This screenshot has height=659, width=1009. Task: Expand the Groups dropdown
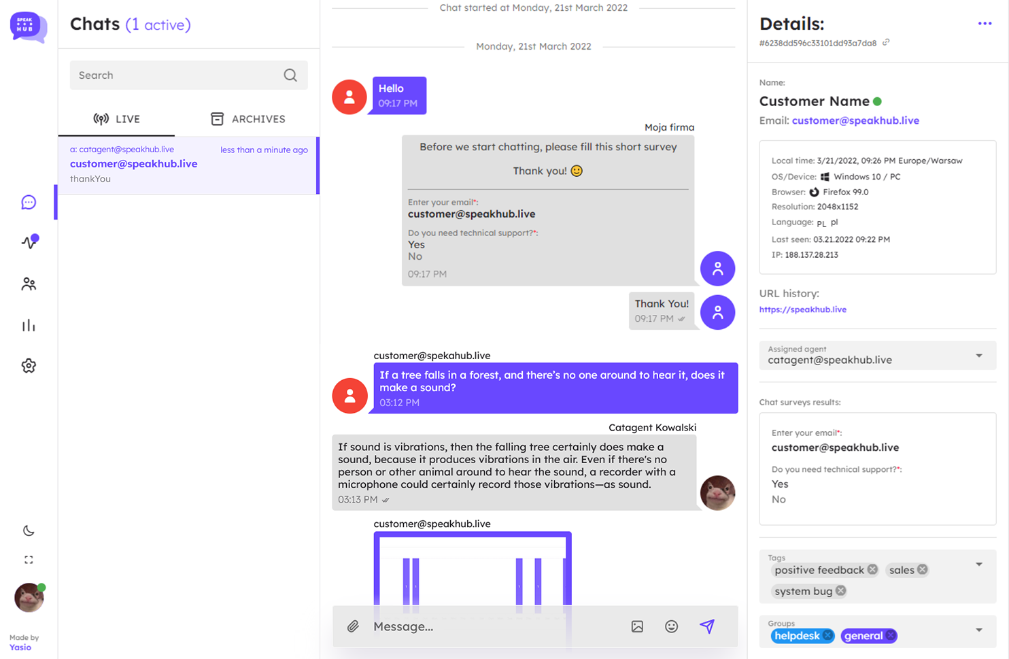click(978, 630)
